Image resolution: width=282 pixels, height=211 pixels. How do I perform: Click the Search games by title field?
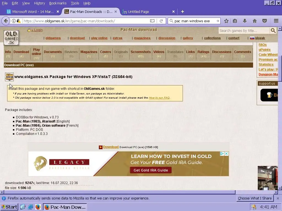(245, 31)
